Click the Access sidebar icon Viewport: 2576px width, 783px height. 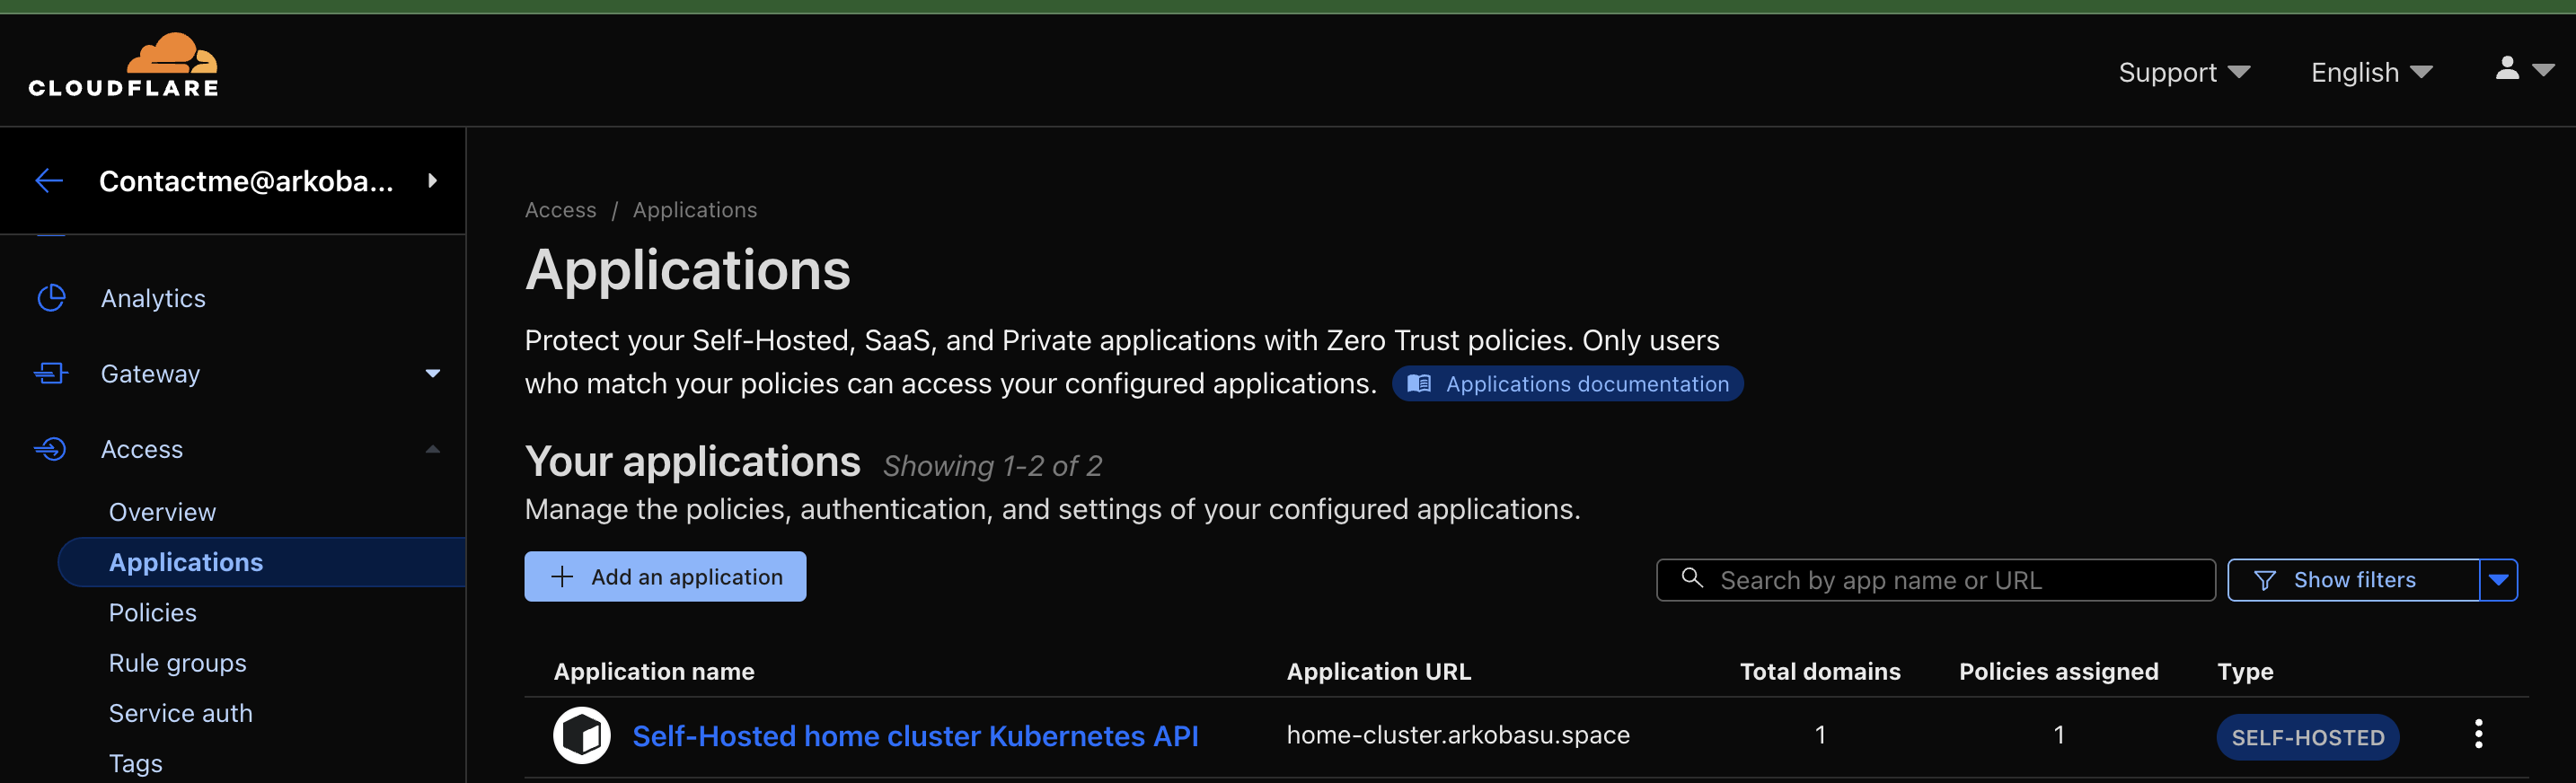[51, 449]
